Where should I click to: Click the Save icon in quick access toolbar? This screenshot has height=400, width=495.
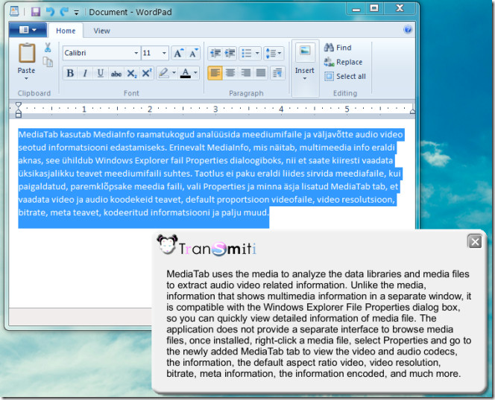point(35,12)
